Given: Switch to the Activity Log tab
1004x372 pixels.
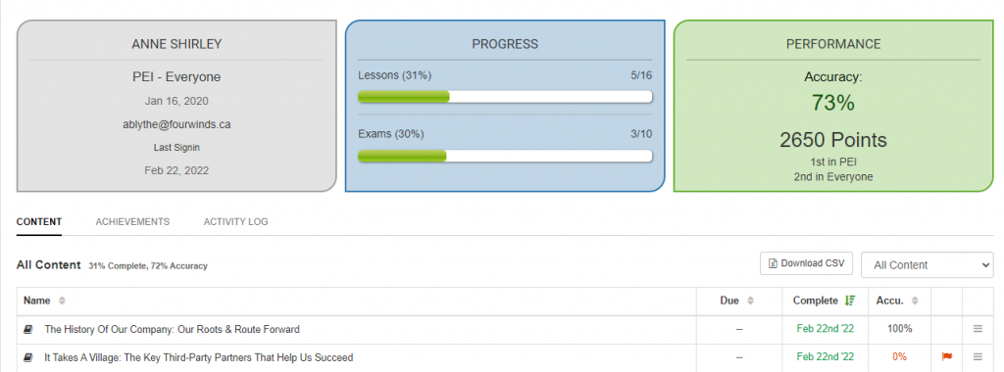Looking at the screenshot, I should point(235,222).
